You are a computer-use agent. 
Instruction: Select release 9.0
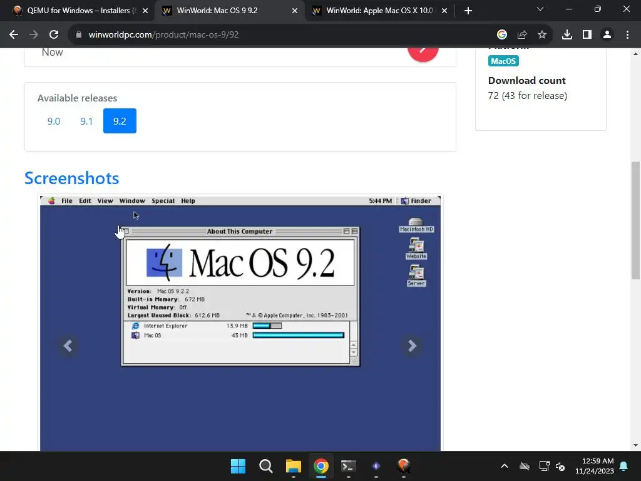point(54,121)
